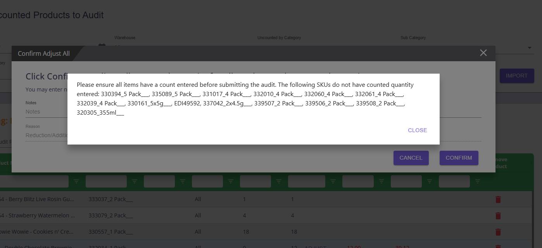Expand the Sub Category dropdown arrow
The width and height of the screenshot is (542, 248).
pos(530,48)
